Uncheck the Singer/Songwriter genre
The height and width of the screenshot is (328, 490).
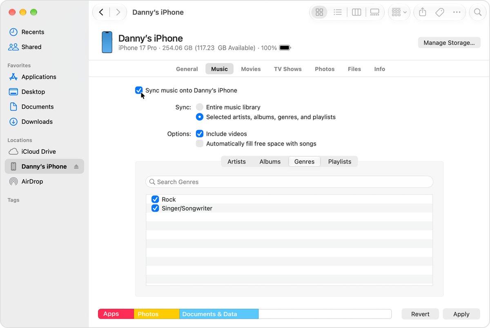[x=155, y=208]
